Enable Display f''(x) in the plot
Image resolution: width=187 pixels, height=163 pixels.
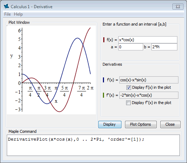[x=128, y=103]
